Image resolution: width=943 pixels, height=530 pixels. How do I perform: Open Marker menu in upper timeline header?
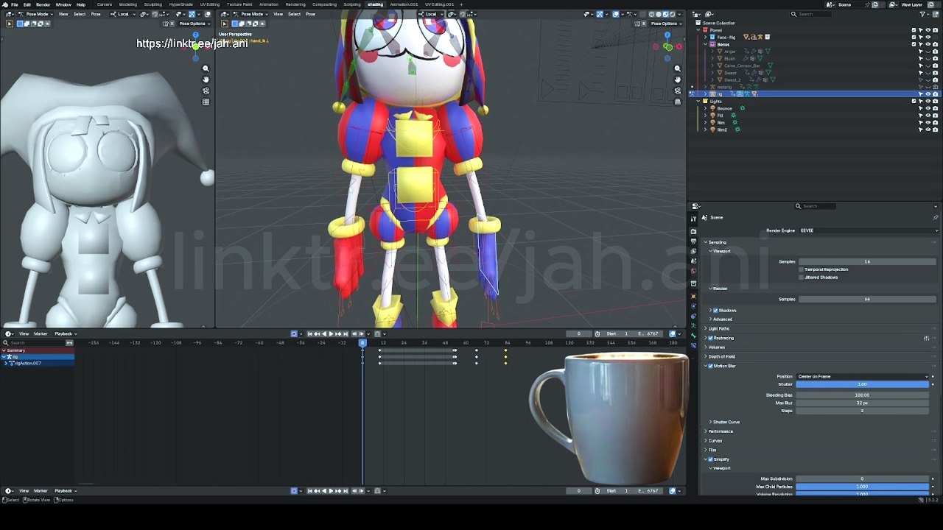pyautogui.click(x=41, y=334)
